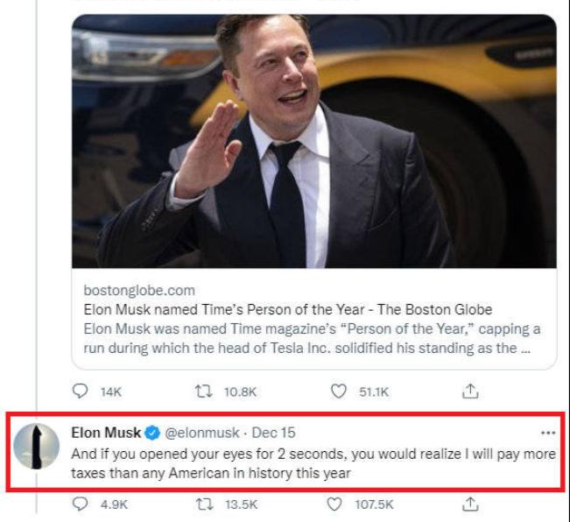570x522 pixels.
Task: Click the verified badge next to Elon Musk
Action: 152,433
